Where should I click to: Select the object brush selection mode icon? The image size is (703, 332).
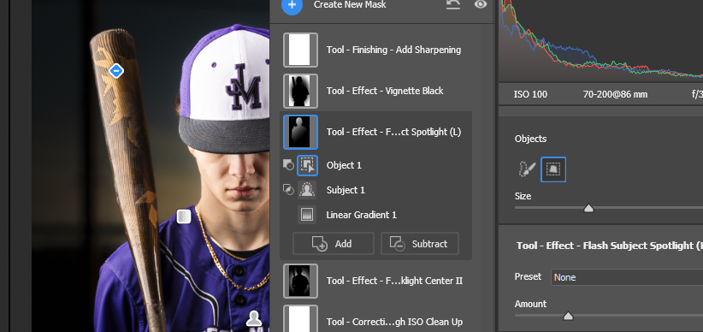coord(527,169)
